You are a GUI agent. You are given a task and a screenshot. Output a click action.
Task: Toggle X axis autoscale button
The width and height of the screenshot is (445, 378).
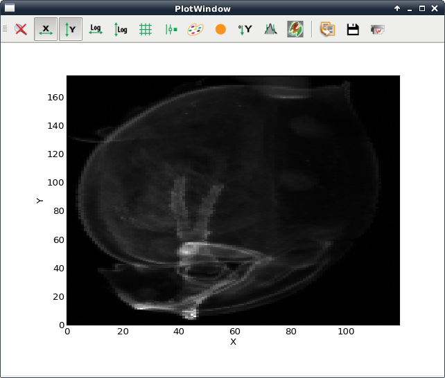tap(46, 29)
